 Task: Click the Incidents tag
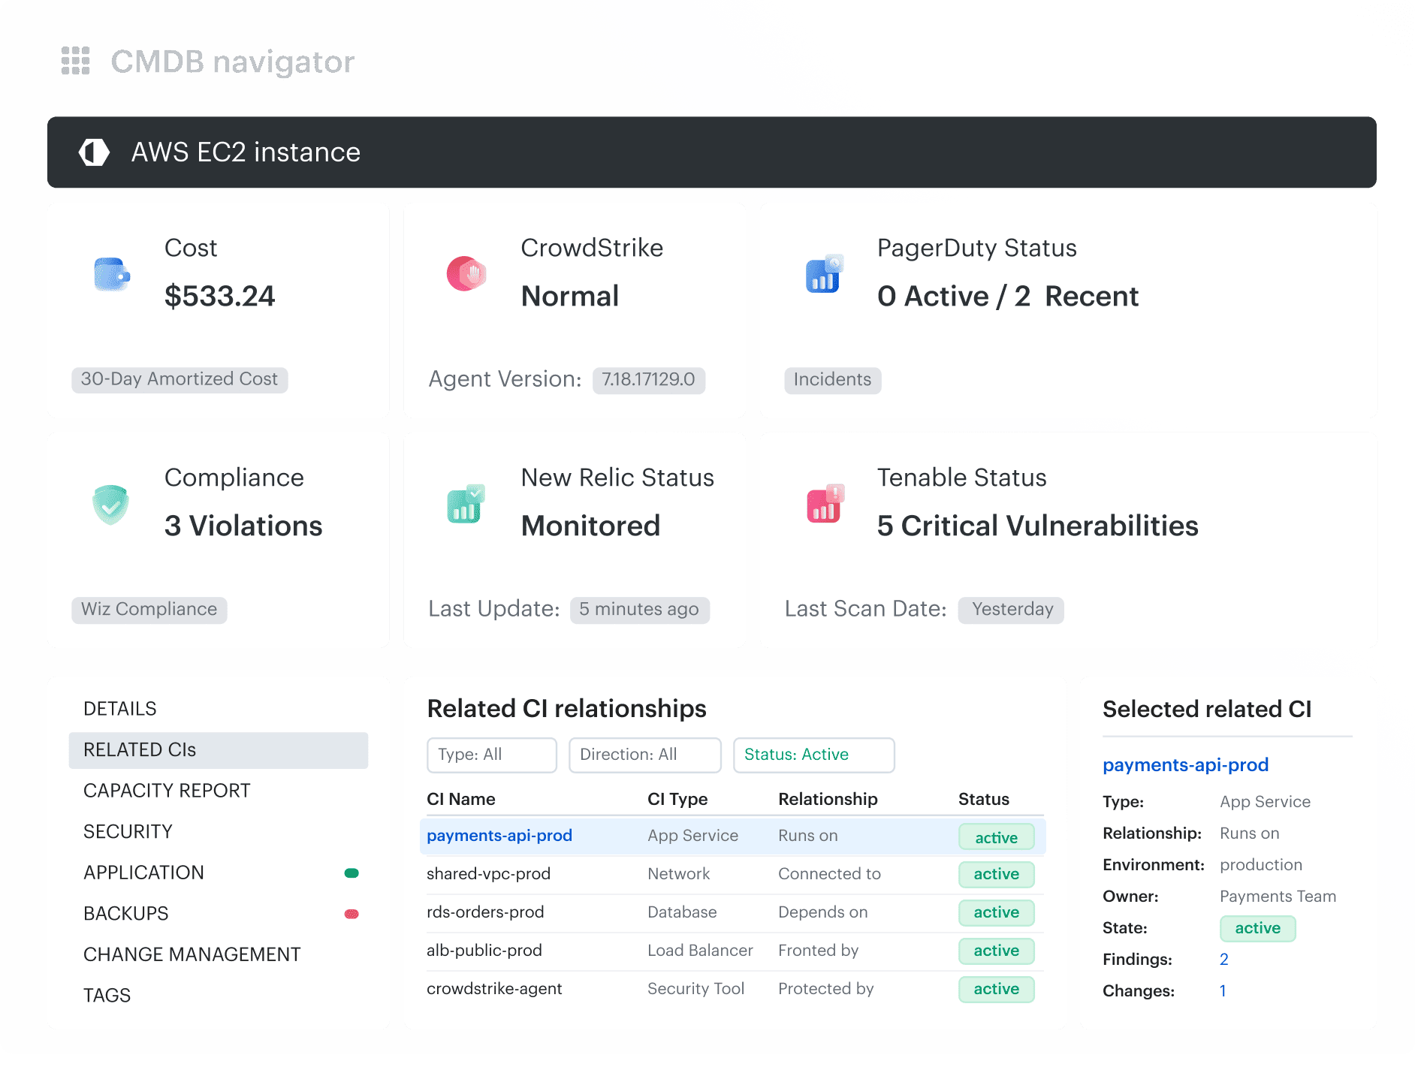[x=832, y=380]
